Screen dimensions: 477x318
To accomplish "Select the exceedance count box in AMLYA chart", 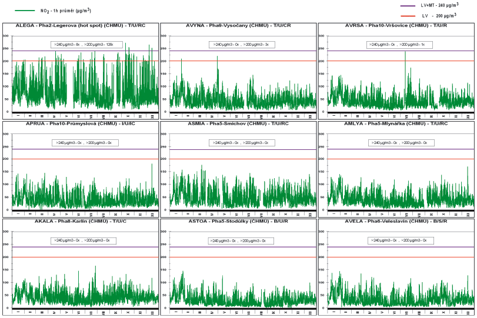I will pos(401,143).
